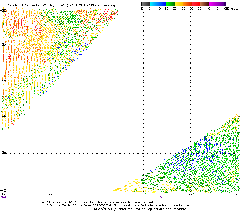Click the 75 longitude axis label
Viewport: 240px width, 211px height.
tap(237, 194)
